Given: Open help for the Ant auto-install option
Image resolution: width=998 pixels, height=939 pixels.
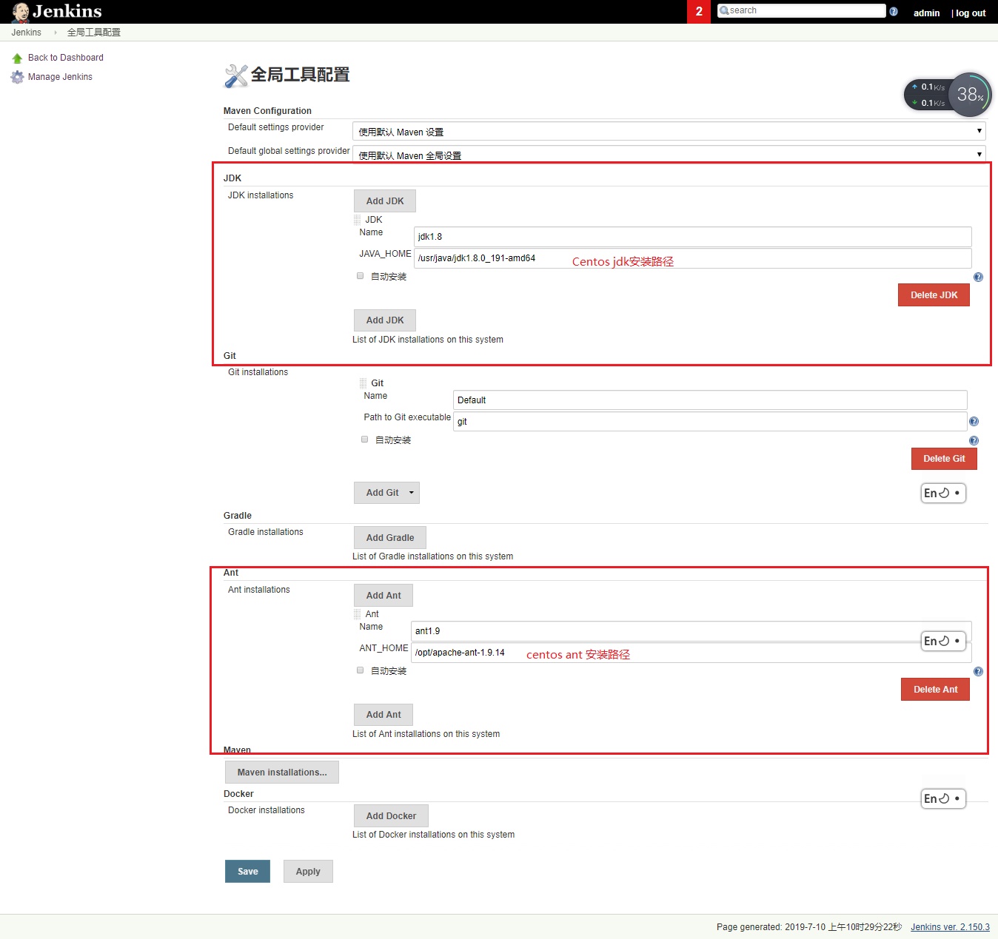Looking at the screenshot, I should click(978, 671).
